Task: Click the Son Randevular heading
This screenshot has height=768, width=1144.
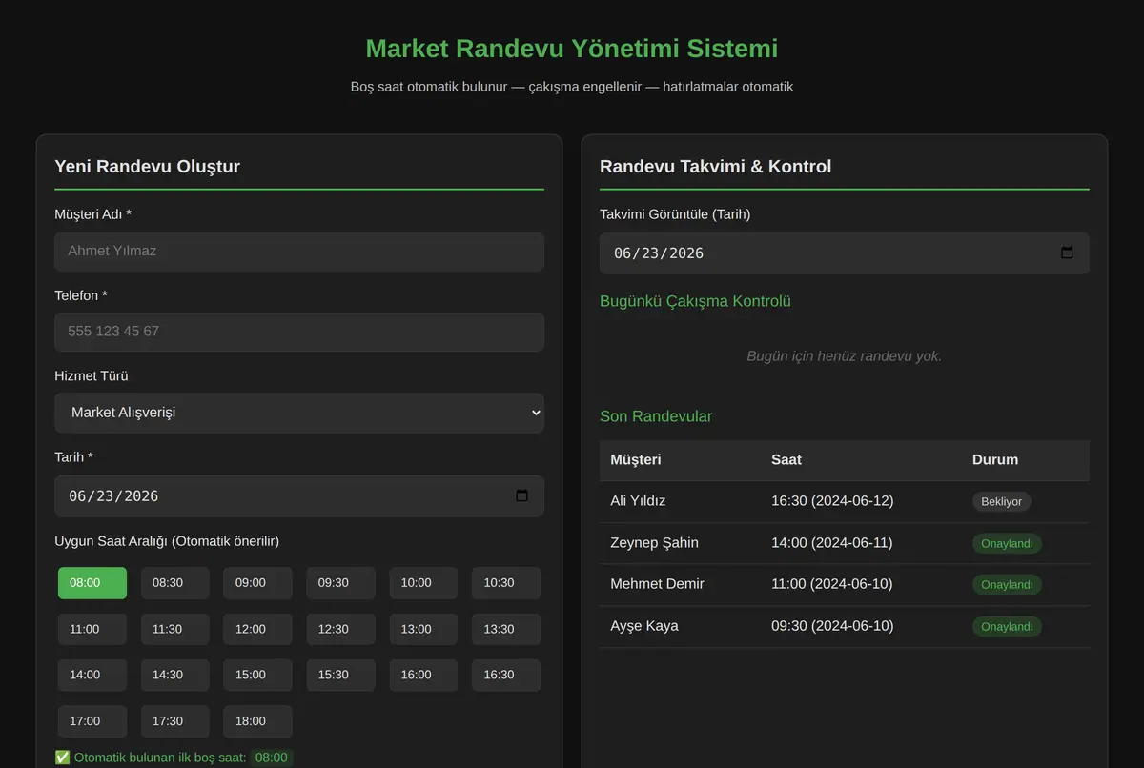Action: point(656,416)
